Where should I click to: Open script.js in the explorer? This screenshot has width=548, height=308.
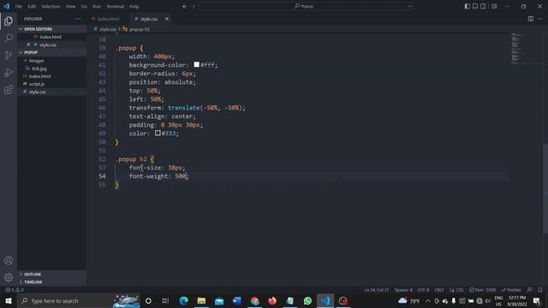(x=51, y=84)
